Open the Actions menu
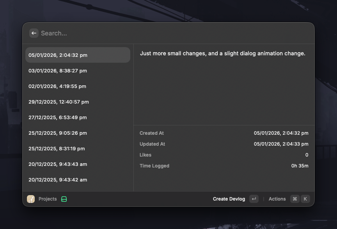The image size is (337, 229). (277, 199)
